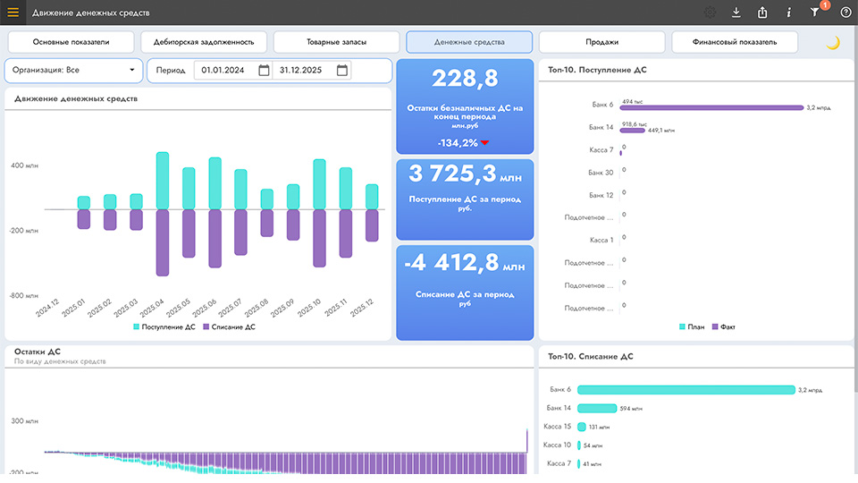The width and height of the screenshot is (858, 483).
Task: Click the spike at end of Остатки ДС chart
Action: (527, 441)
